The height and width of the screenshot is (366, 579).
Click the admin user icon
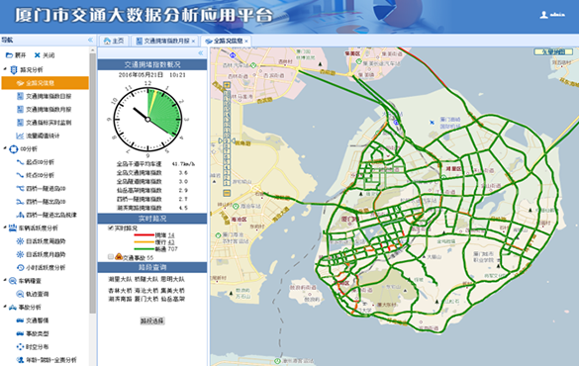click(x=543, y=15)
